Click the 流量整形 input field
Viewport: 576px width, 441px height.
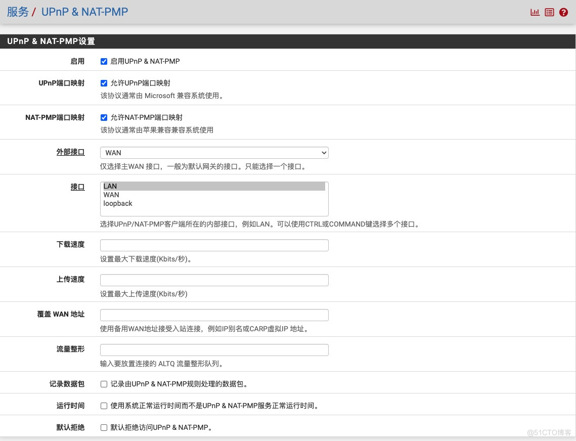click(214, 350)
